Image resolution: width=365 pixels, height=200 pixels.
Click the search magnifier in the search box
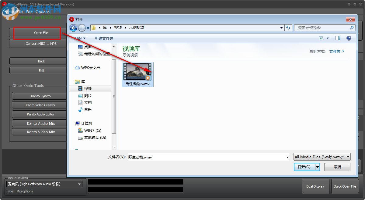point(352,27)
